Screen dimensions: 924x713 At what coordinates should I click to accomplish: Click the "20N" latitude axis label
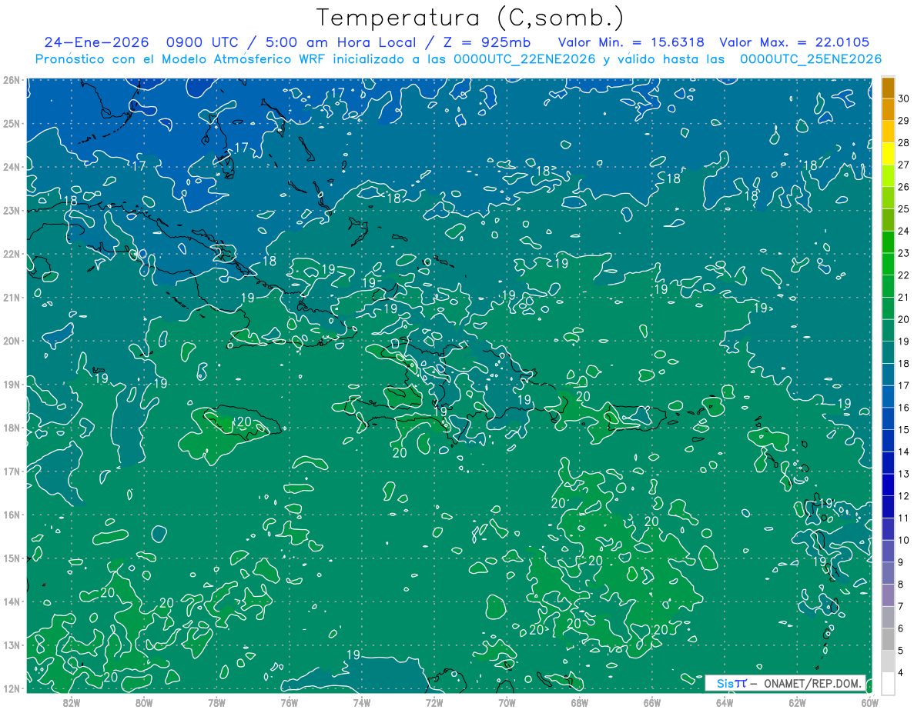(x=12, y=341)
